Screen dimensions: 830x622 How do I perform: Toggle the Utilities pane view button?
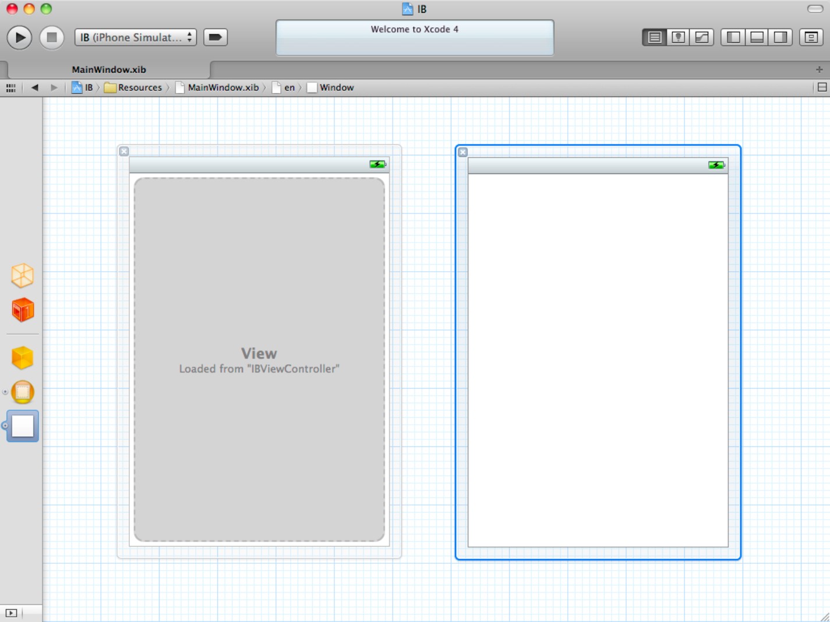[x=780, y=37]
